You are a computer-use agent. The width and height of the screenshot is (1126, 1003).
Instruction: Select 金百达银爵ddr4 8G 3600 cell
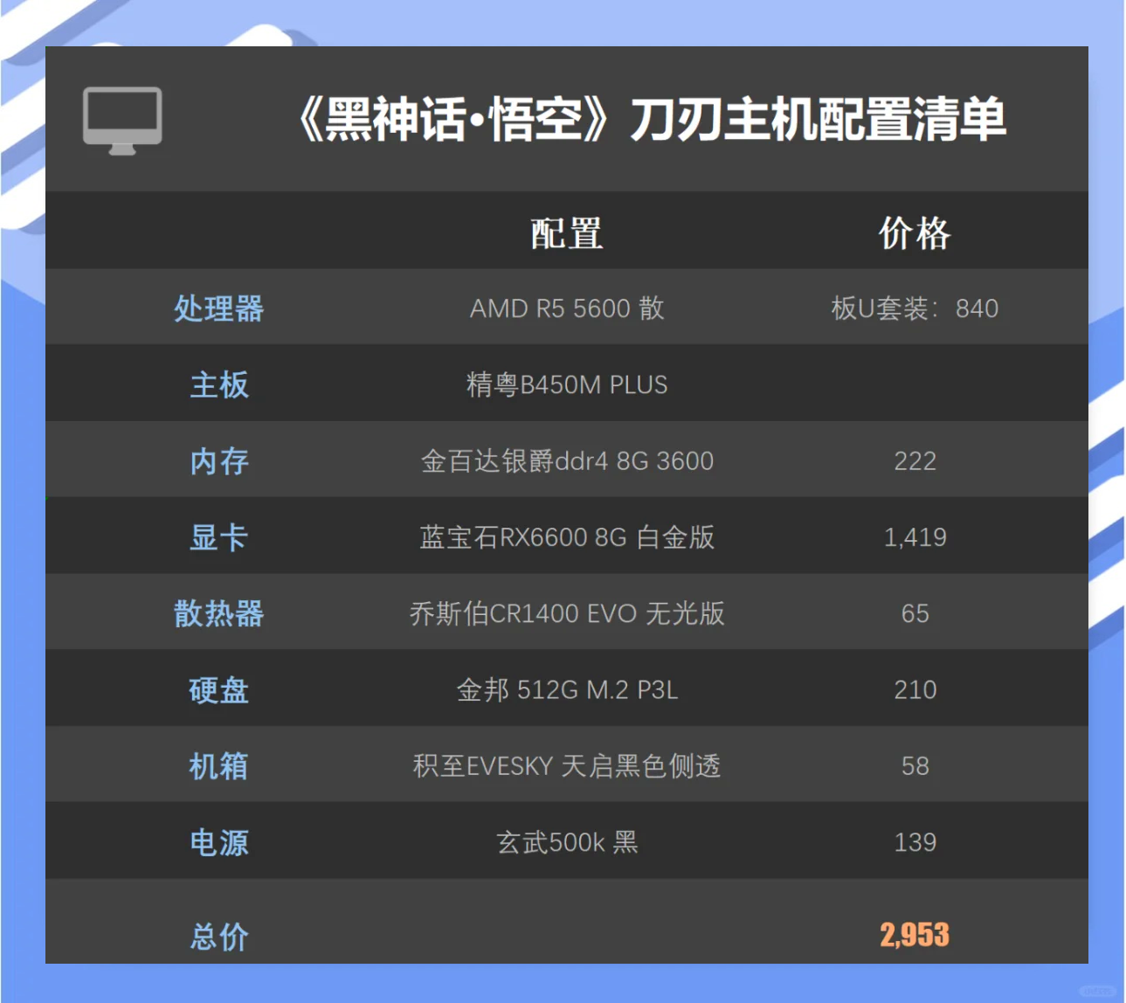567,461
